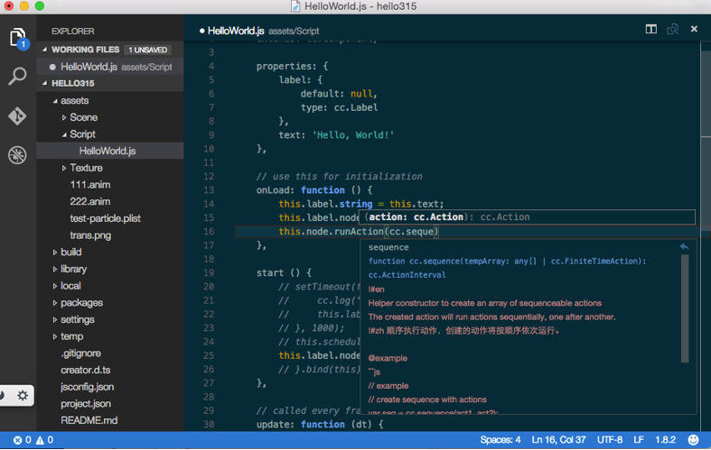Viewport: 711px width, 450px height.
Task: Expand the Texture folder
Action: [64, 168]
